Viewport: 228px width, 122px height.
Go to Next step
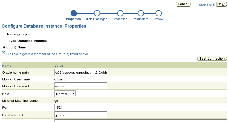[x=221, y=4]
